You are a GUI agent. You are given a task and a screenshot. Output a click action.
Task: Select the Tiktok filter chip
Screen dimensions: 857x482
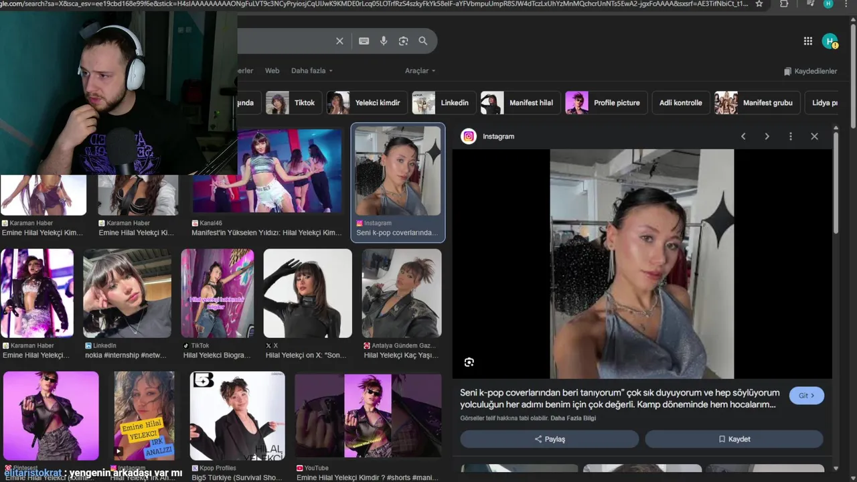pos(294,102)
